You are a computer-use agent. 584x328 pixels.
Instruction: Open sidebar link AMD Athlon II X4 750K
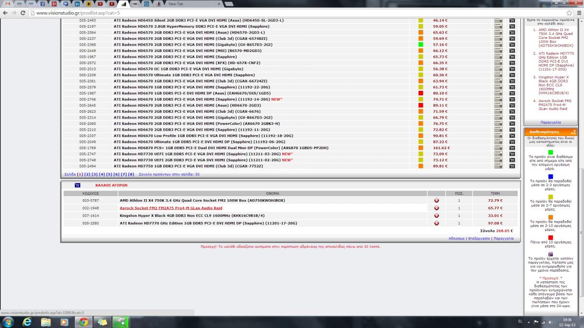point(556,39)
